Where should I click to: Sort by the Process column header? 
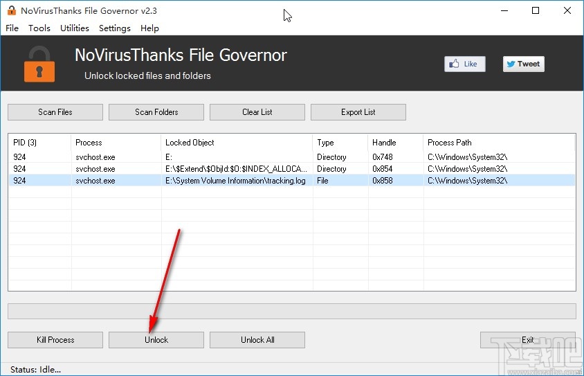[x=116, y=143]
